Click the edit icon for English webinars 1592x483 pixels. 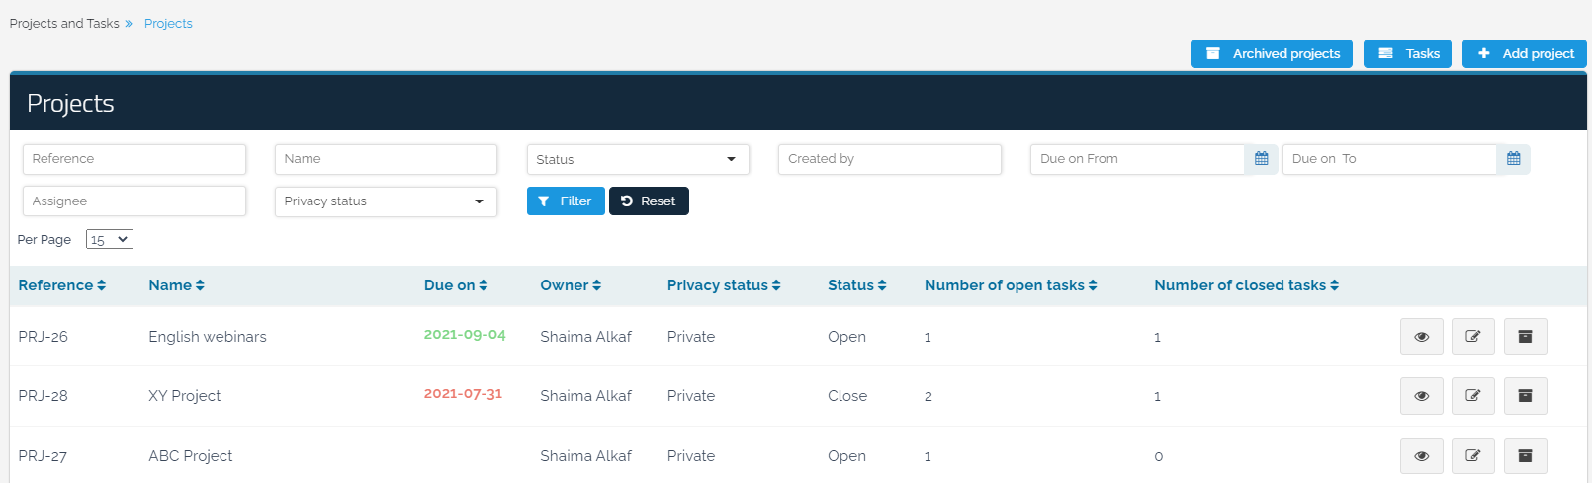1472,337
